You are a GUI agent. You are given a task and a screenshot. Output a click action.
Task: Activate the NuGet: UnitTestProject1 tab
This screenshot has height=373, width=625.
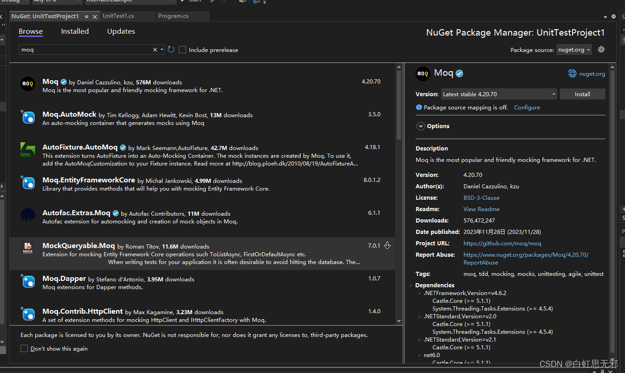click(45, 16)
